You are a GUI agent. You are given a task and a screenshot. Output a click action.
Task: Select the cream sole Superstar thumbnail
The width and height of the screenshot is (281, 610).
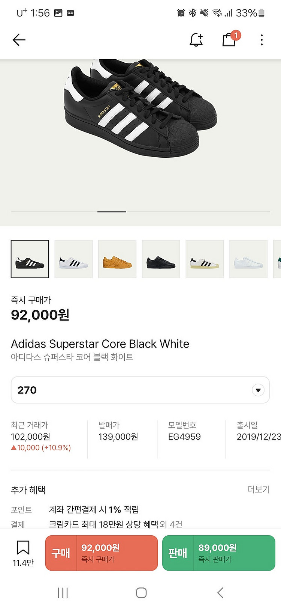tap(205, 259)
